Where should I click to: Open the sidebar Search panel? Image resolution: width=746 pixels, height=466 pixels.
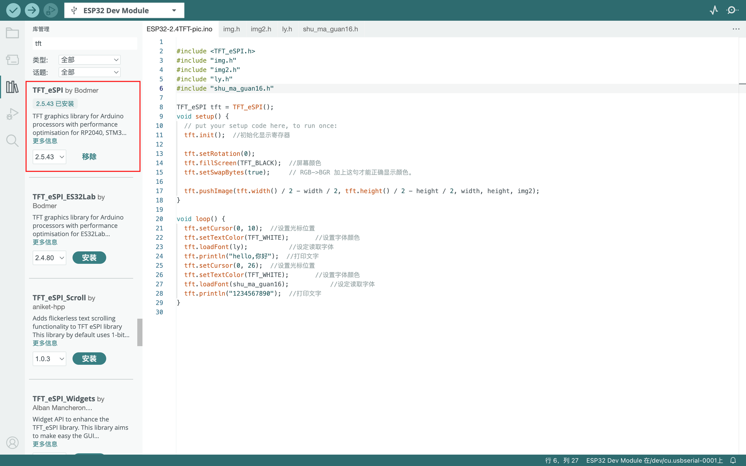[12, 141]
